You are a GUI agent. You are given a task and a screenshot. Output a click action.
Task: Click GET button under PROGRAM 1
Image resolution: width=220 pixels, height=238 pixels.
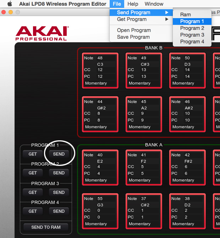coord(33,154)
